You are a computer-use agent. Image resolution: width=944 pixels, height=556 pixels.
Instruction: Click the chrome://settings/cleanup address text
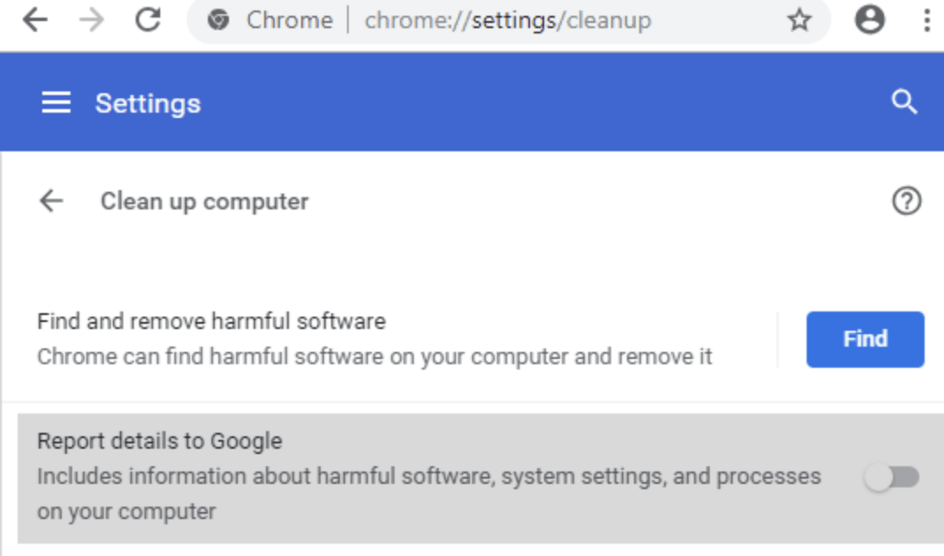[507, 20]
